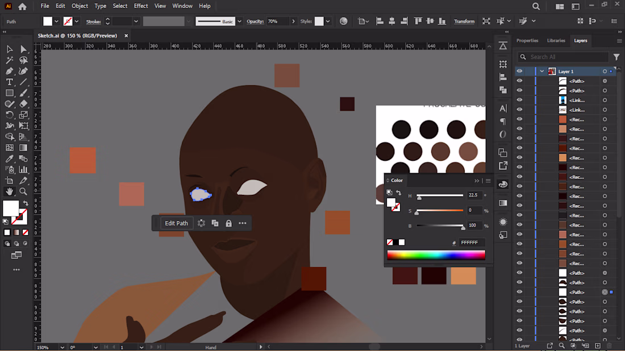The image size is (625, 351).
Task: Open the fill color dropdown in control bar
Action: pos(56,22)
